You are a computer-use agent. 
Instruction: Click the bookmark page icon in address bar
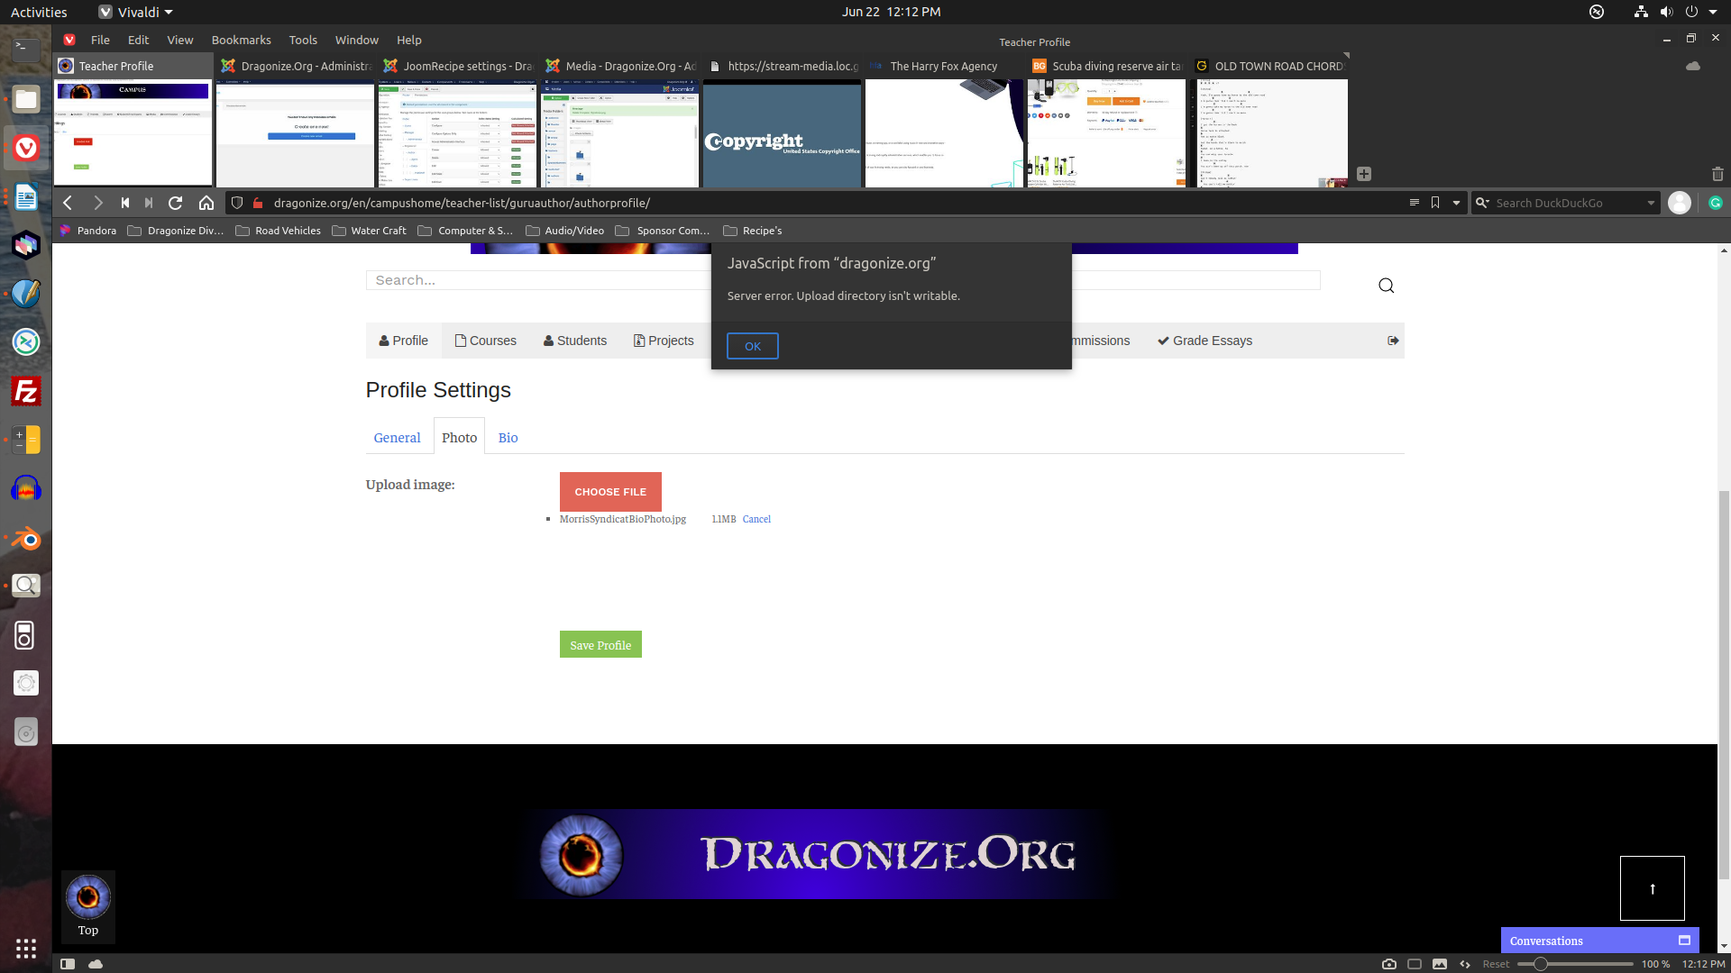pyautogui.click(x=1435, y=203)
